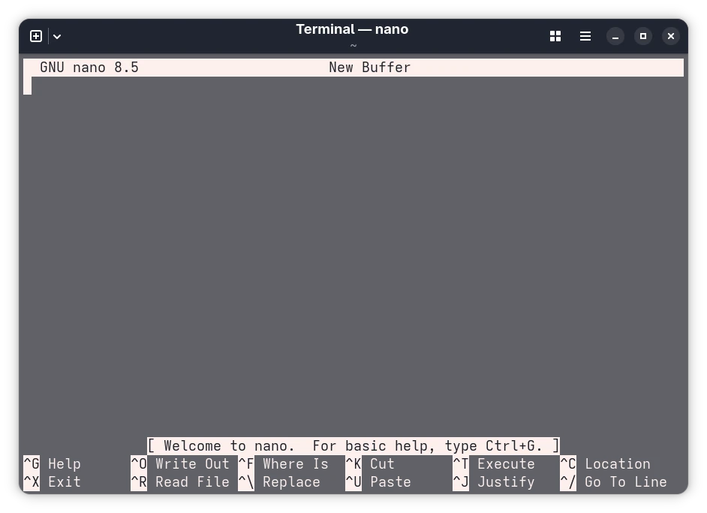Click the new tab plus icon
Viewport: 707px width, 513px height.
(36, 36)
